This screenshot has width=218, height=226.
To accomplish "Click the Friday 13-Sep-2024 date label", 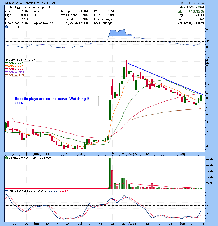I will (x=190, y=7).
